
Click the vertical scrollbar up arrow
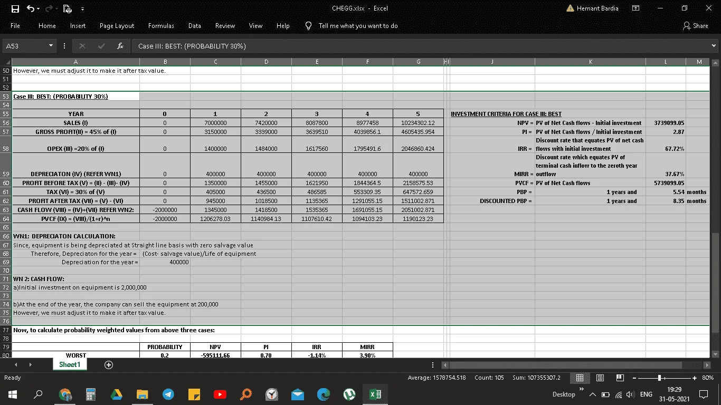(715, 62)
